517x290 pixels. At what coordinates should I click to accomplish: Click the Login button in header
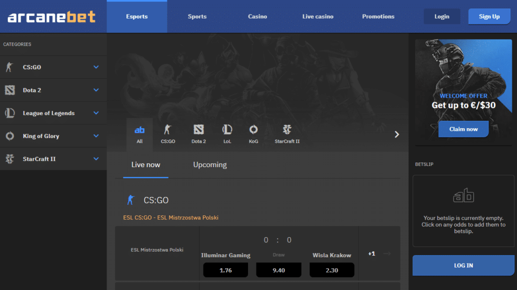pos(442,17)
